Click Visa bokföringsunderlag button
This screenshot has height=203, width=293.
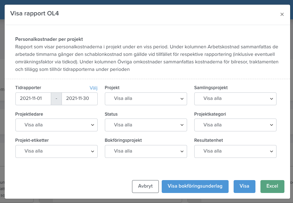tap(195, 187)
